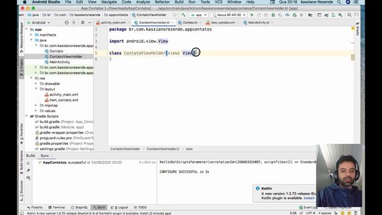Viewport: 382px width, 215px height.
Task: Start debugging with the green bug icon
Action: click(273, 15)
